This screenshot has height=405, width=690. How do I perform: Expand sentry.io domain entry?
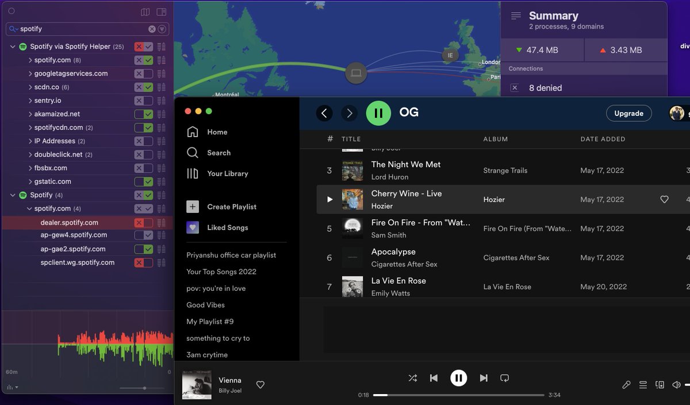(x=30, y=100)
